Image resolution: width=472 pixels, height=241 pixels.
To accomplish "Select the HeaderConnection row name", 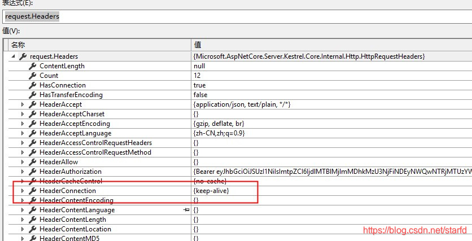I will (x=68, y=191).
